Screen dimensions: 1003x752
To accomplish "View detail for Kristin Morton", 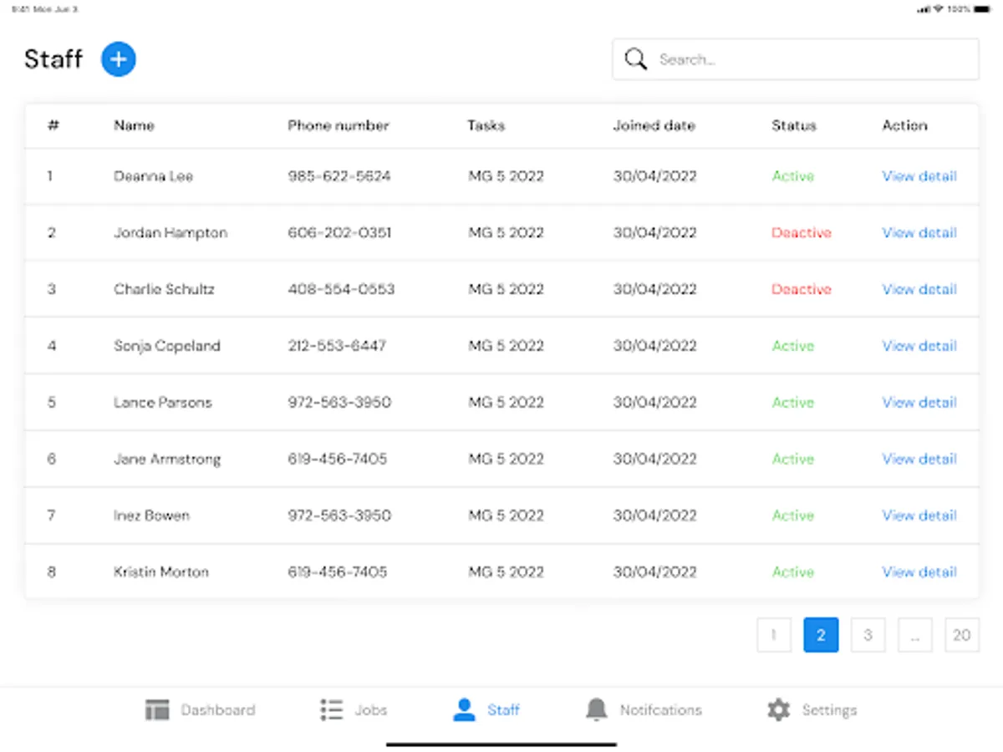I will click(x=919, y=572).
